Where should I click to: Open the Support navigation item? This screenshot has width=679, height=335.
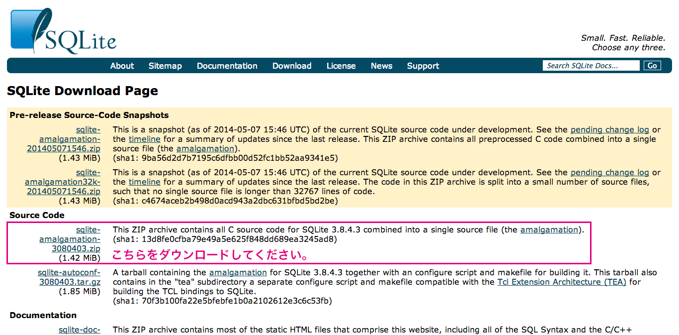pos(423,66)
